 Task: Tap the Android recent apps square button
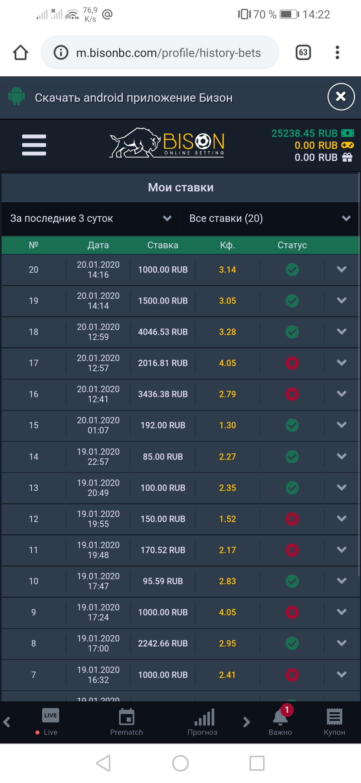coord(257,763)
